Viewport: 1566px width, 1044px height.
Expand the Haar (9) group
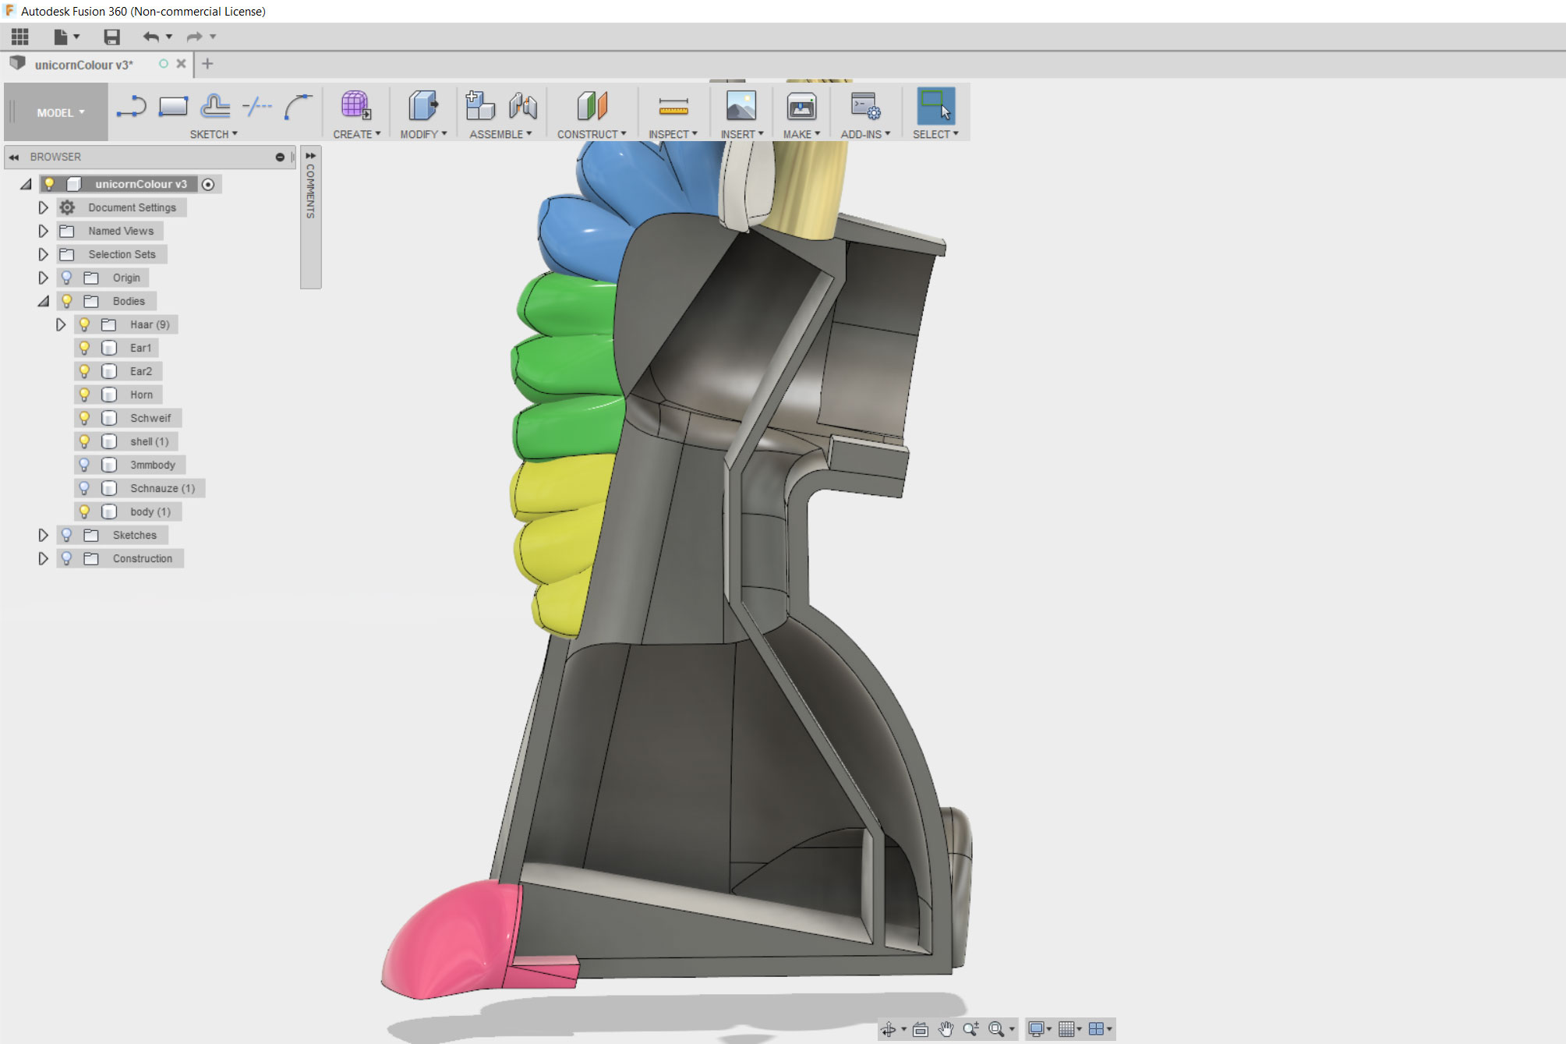60,324
